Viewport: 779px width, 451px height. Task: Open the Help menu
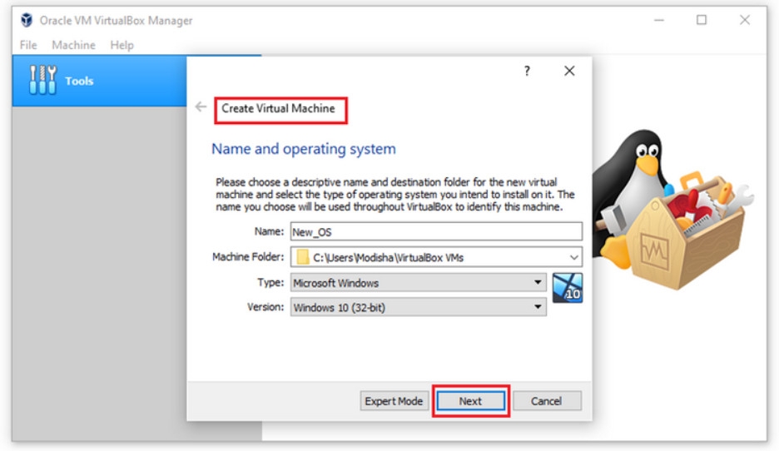[x=122, y=45]
